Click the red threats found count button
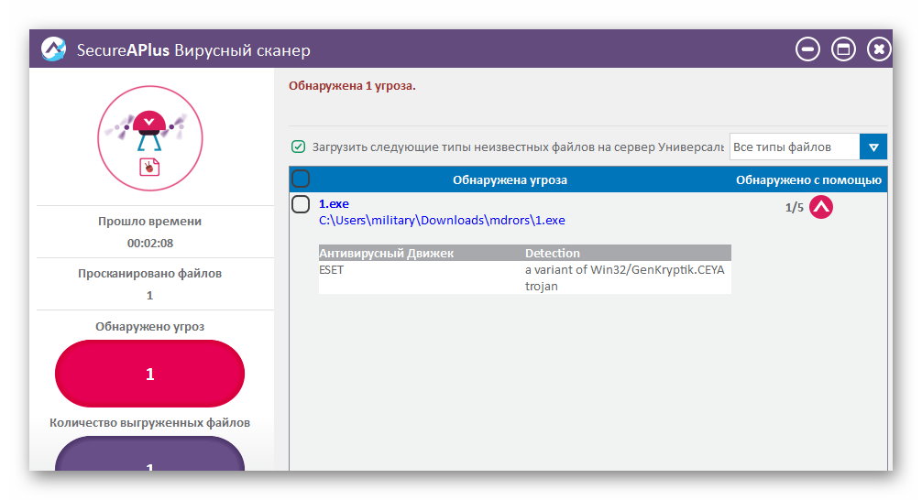Image resolution: width=922 pixels, height=500 pixels. (149, 374)
